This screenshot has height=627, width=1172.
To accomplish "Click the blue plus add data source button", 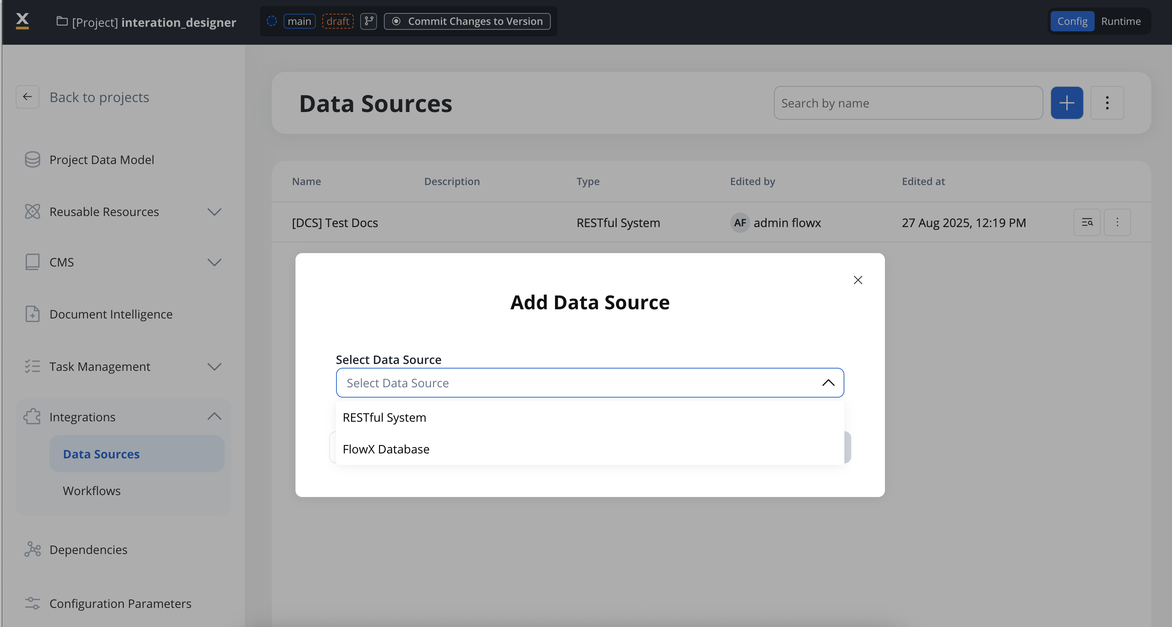I will tap(1066, 103).
